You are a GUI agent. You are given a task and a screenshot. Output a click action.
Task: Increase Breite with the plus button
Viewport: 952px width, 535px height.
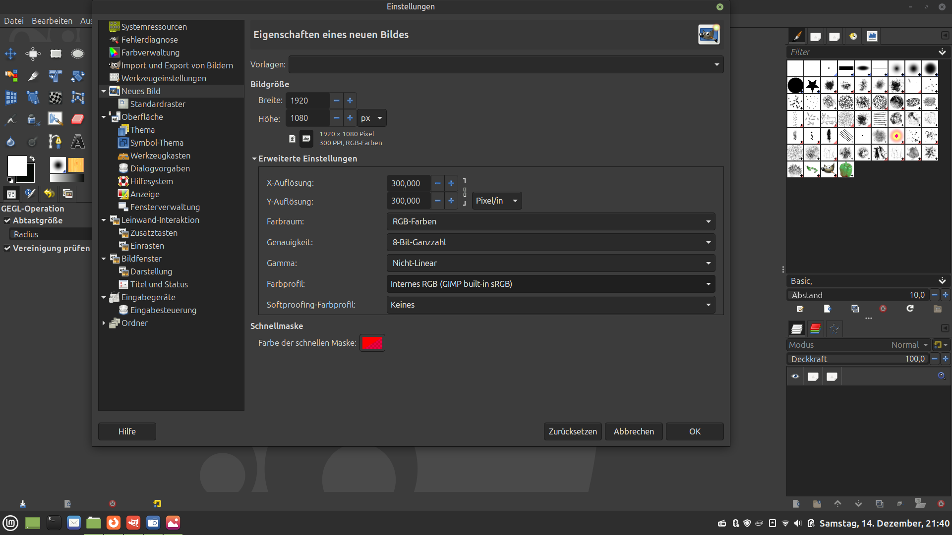[x=350, y=101]
